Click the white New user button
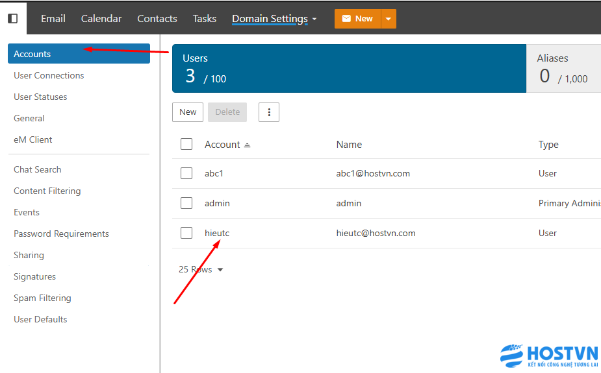The height and width of the screenshot is (373, 601). coord(188,112)
